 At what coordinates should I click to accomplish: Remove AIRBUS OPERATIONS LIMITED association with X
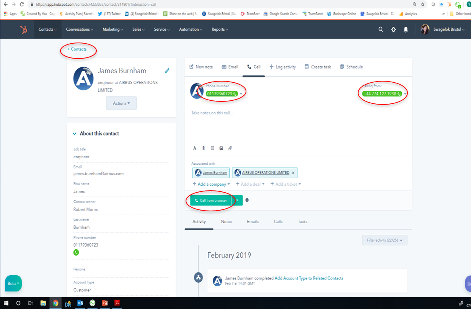pyautogui.click(x=293, y=173)
